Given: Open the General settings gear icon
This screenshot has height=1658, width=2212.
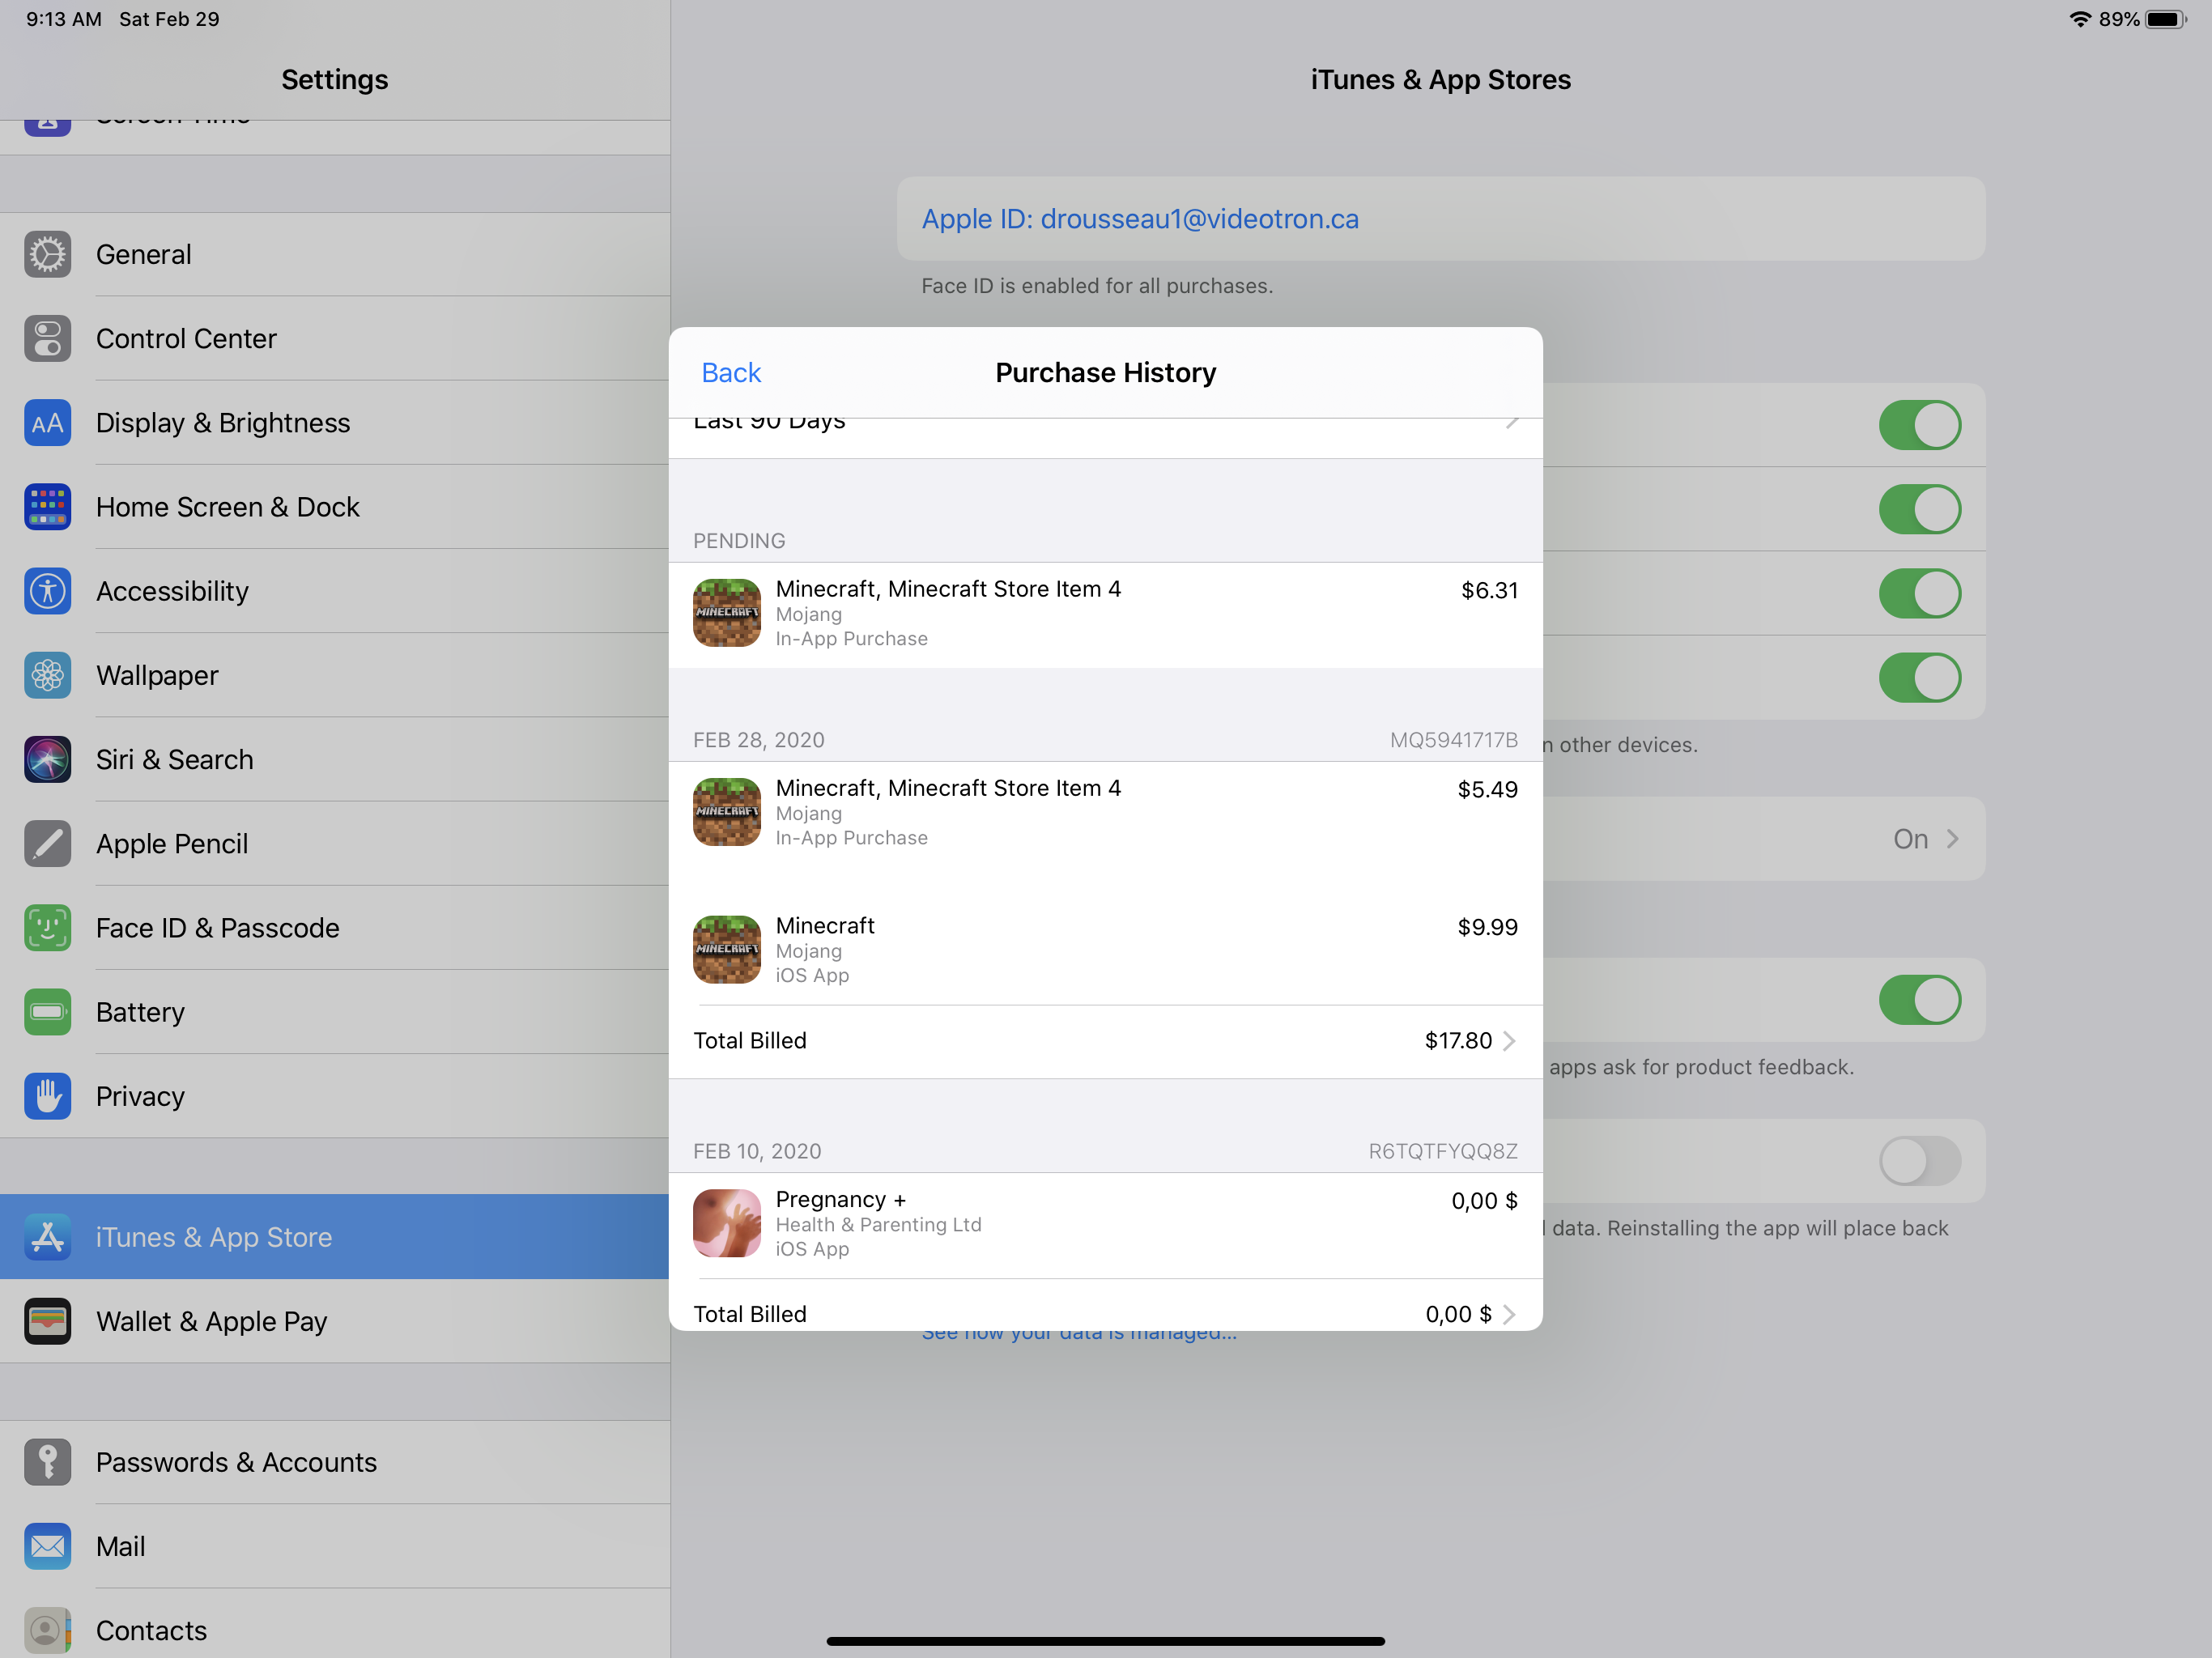Looking at the screenshot, I should [47, 254].
